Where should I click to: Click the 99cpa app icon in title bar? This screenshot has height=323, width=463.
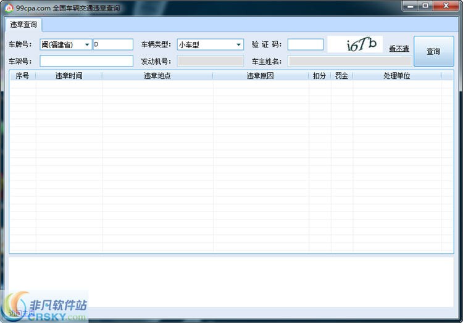(x=9, y=8)
